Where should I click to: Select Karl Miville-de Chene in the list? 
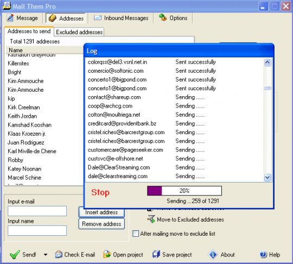point(32,151)
